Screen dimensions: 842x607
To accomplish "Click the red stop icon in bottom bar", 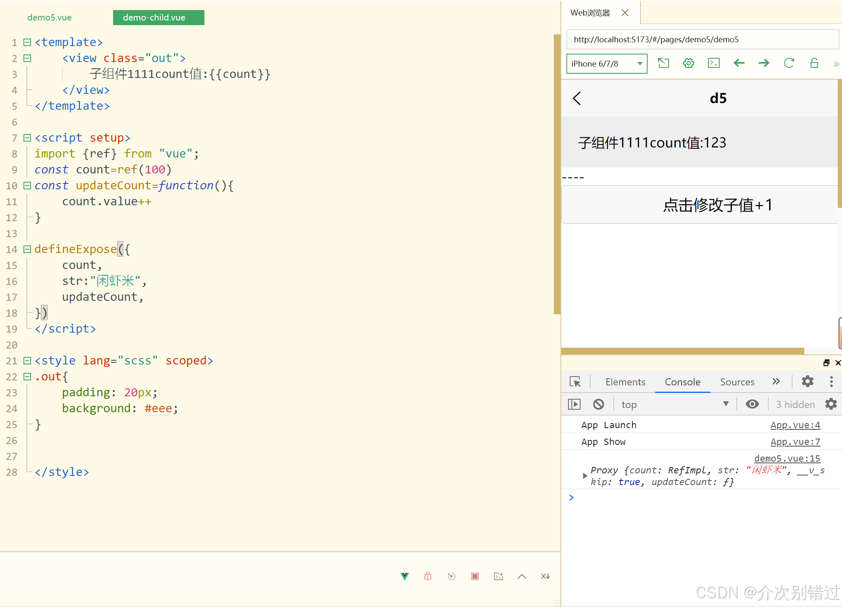I will [x=475, y=576].
